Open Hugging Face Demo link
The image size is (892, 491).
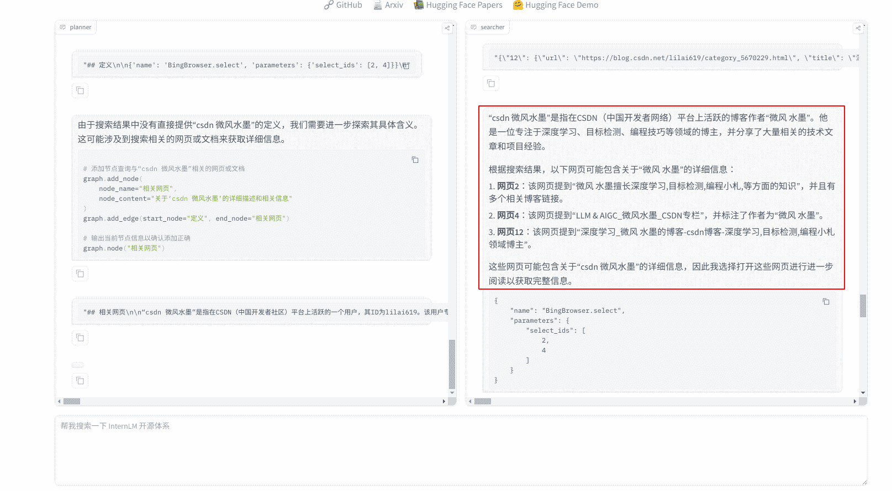pos(556,5)
